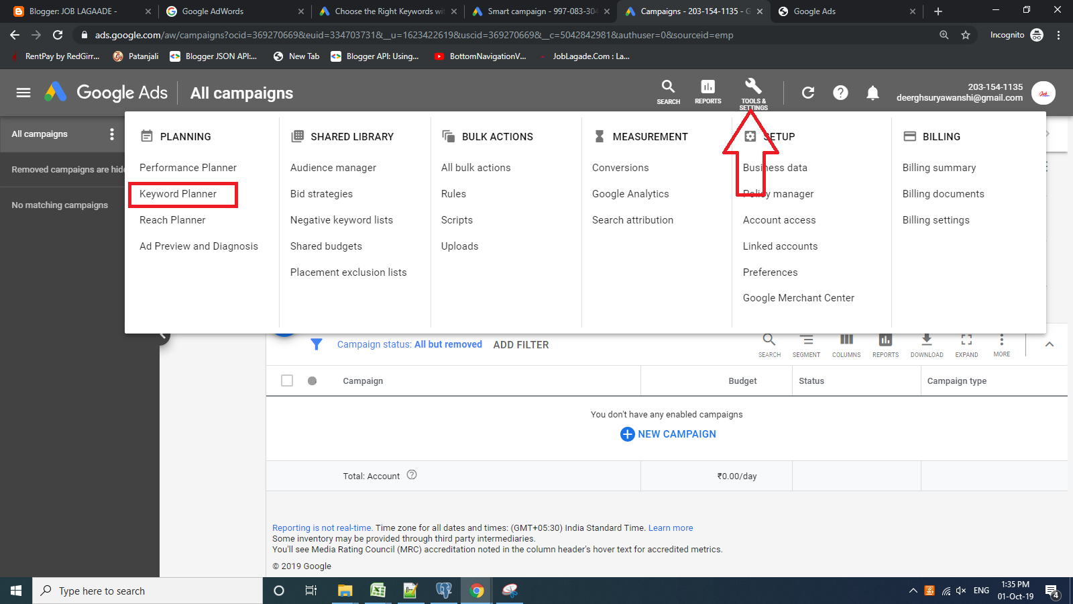Select Keyword Planner in the Planning menu
This screenshot has width=1073, height=604.
click(178, 194)
